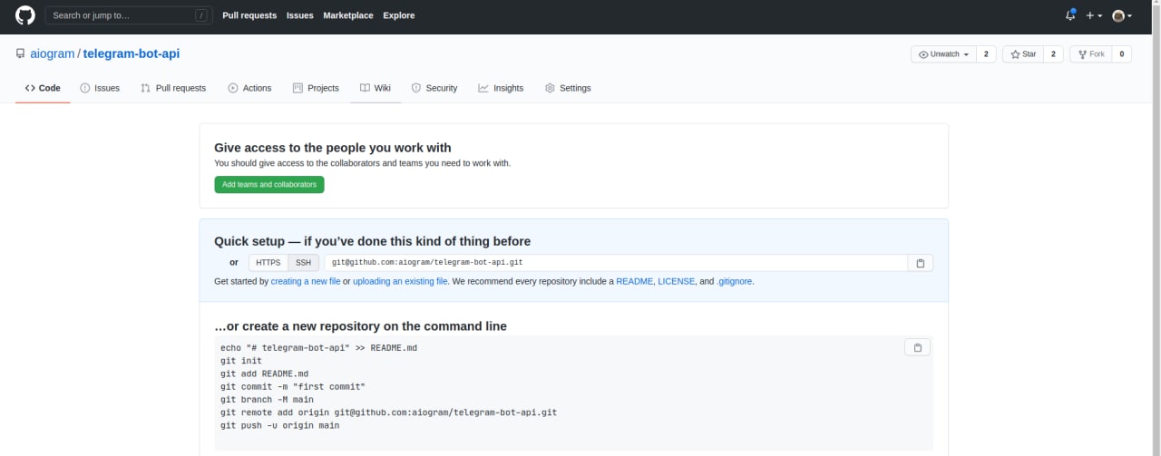
Task: Click 'Quick setup' heading text
Action: [372, 241]
